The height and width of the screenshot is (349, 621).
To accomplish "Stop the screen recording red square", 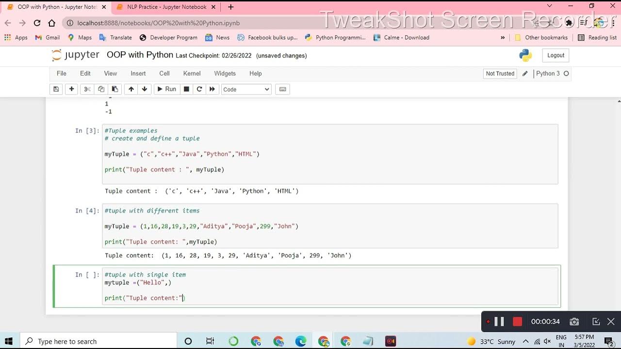I will [x=517, y=321].
